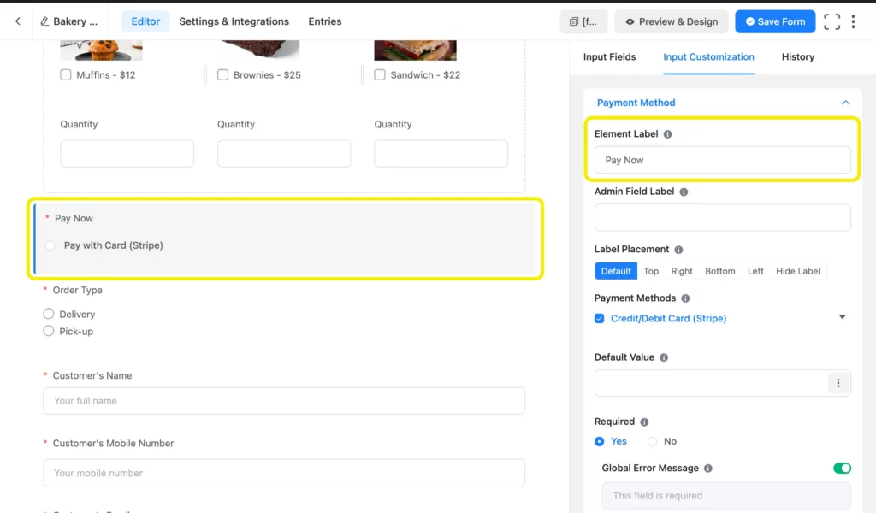
Task: Click the Element Label input field
Action: tap(722, 160)
